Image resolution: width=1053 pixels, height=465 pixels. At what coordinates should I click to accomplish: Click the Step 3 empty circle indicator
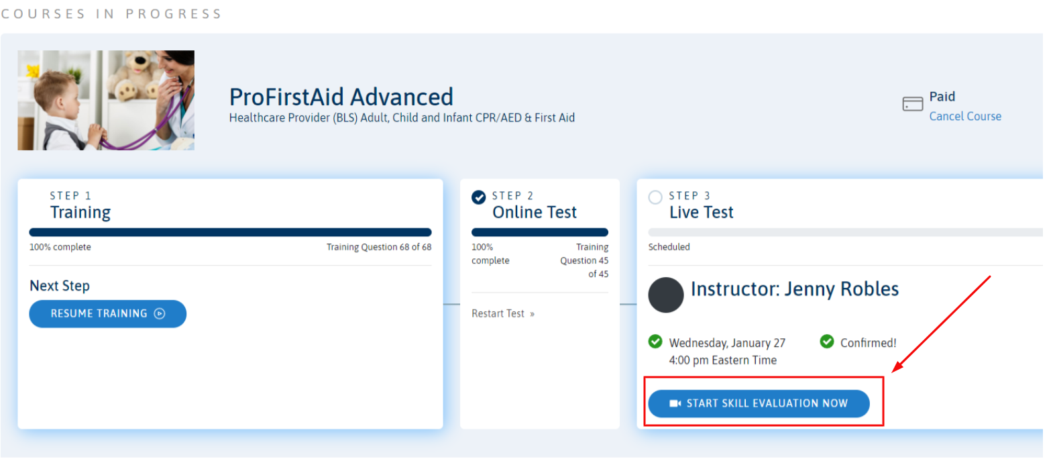click(x=655, y=197)
